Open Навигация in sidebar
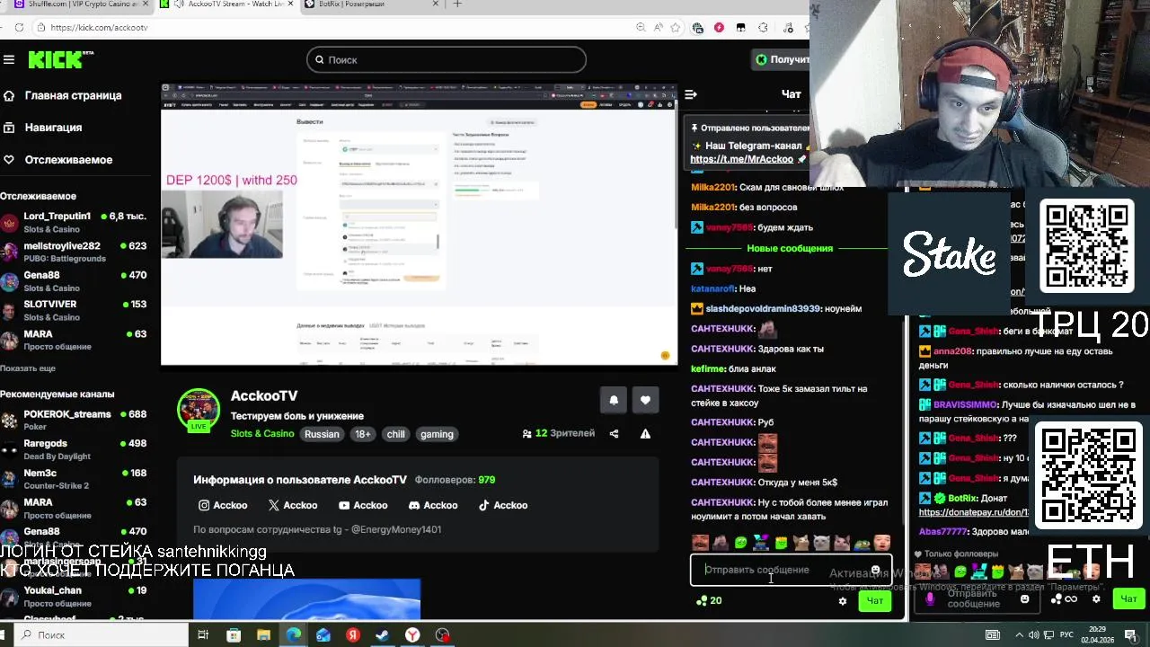The width and height of the screenshot is (1150, 647). [x=43, y=128]
